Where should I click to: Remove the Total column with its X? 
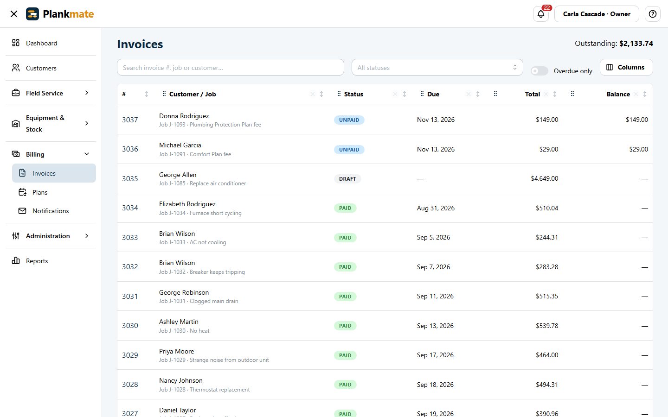pyautogui.click(x=546, y=94)
